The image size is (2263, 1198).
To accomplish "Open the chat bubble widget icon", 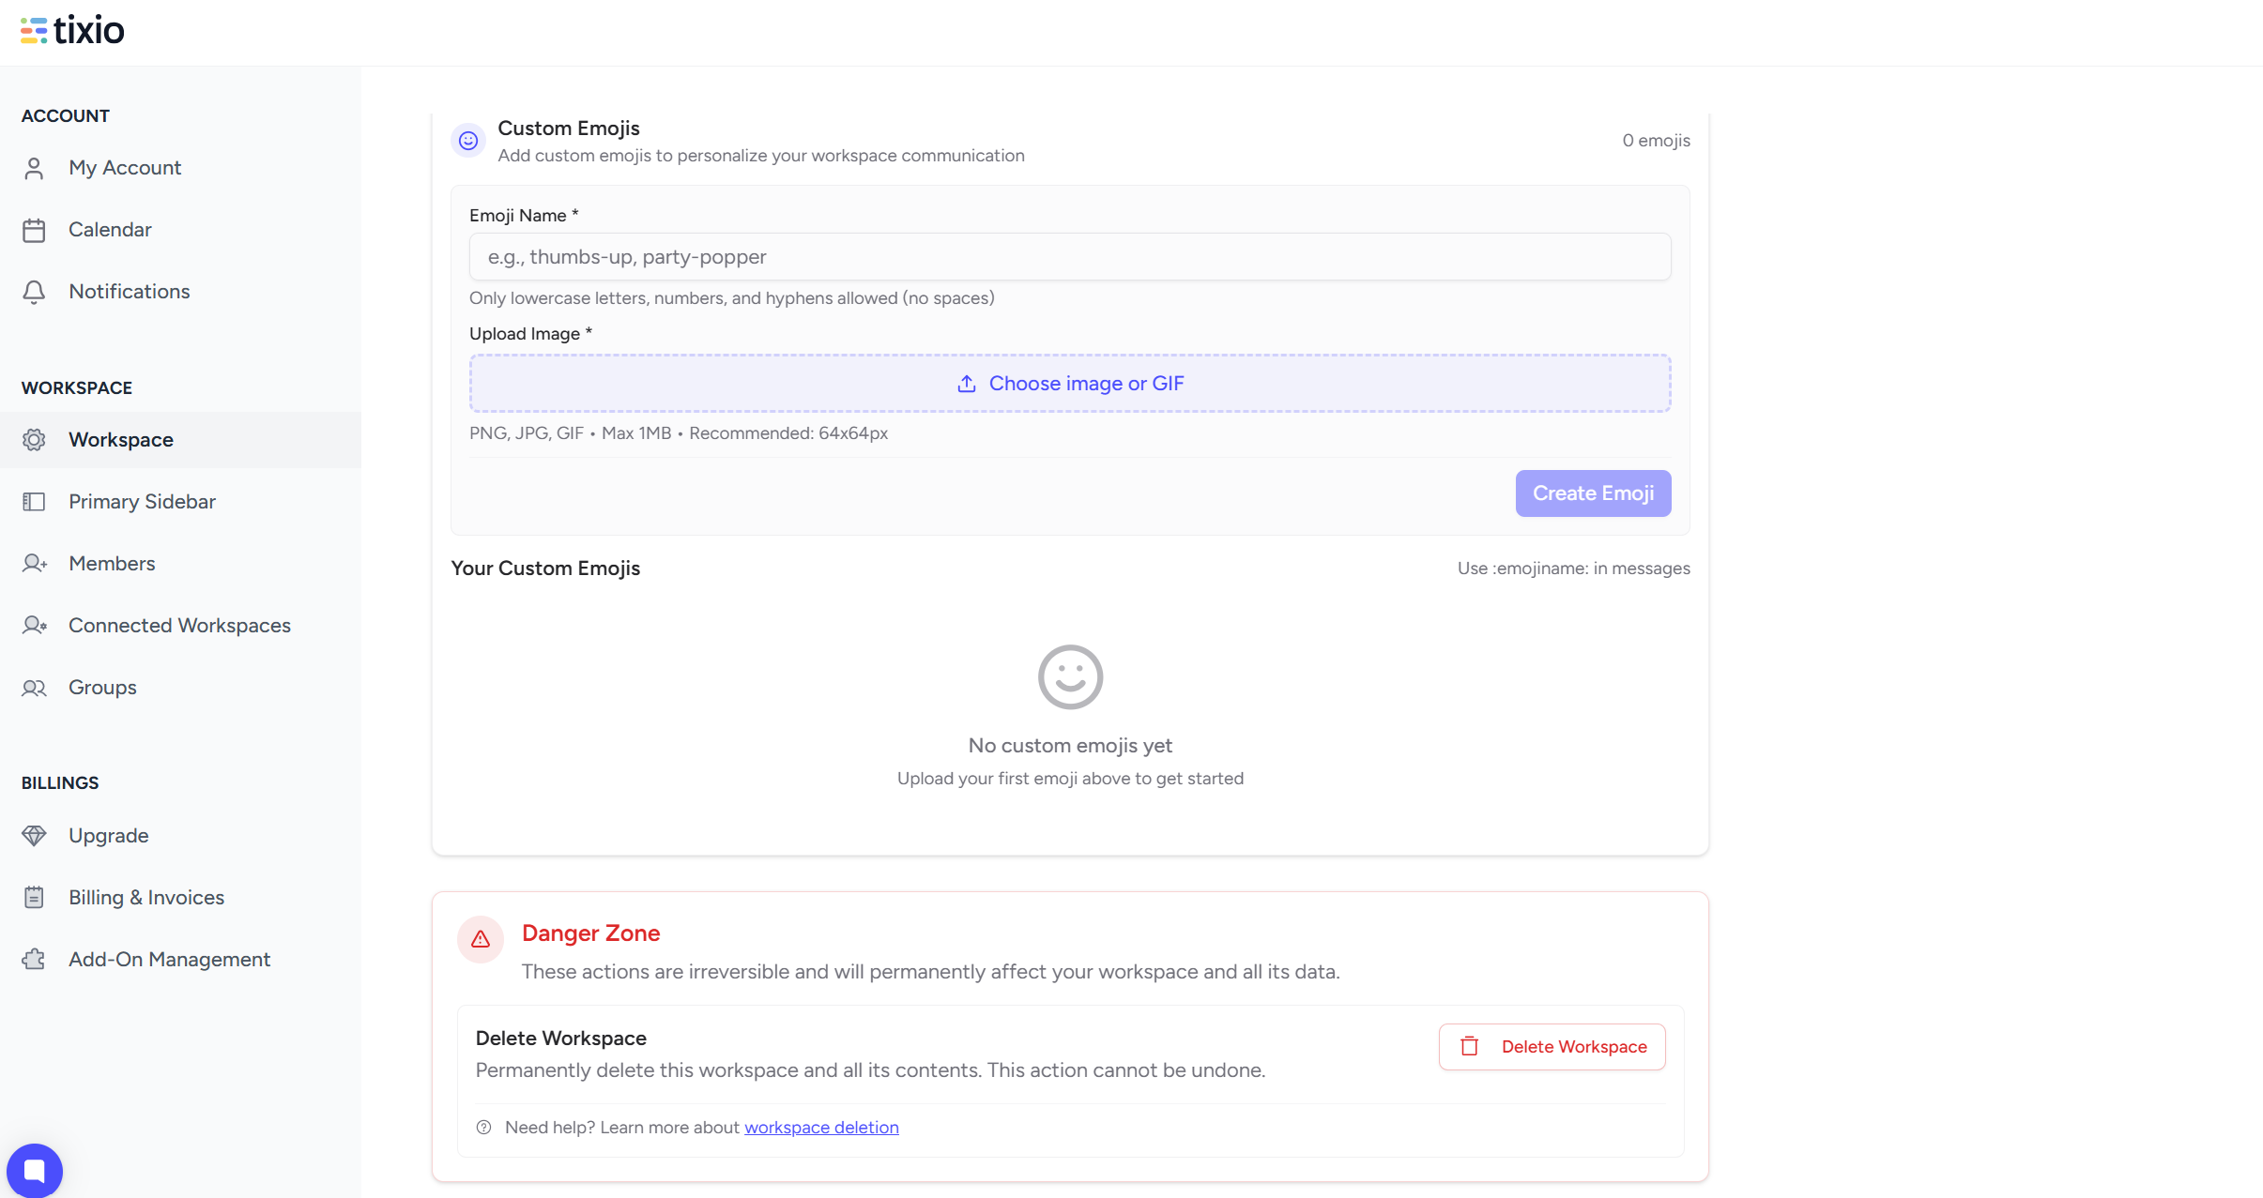I will tap(35, 1170).
